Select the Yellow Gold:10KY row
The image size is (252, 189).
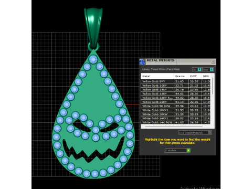point(176,86)
